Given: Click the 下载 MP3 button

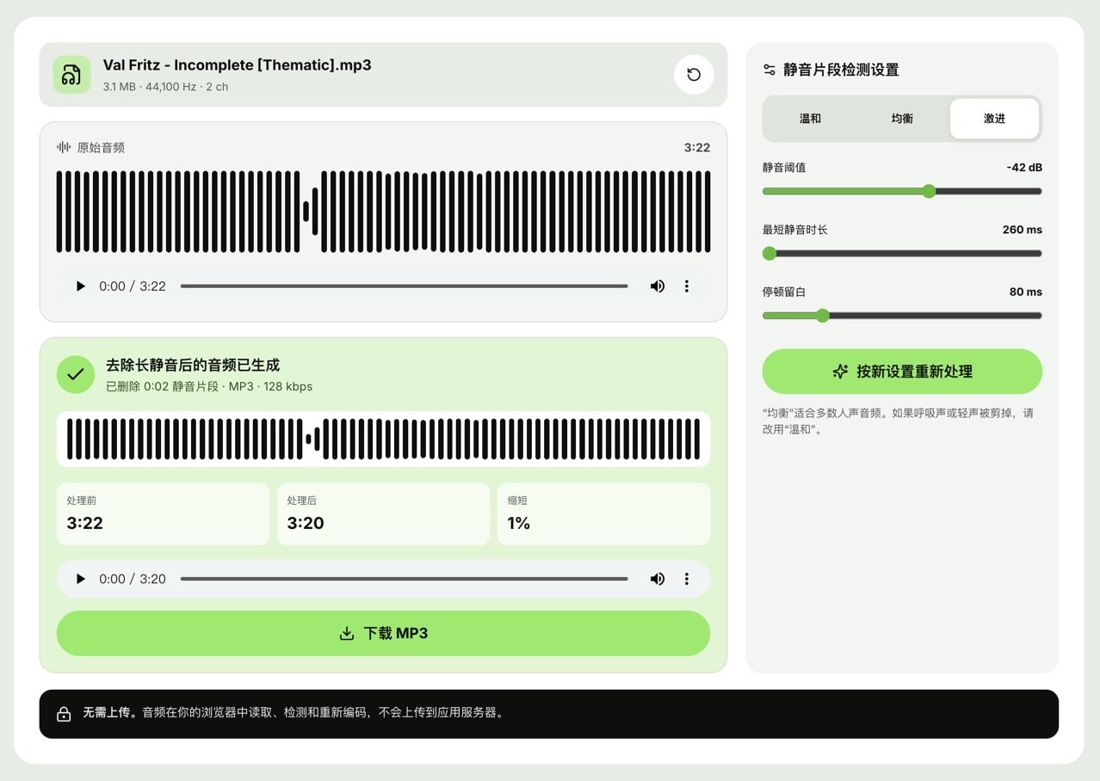Looking at the screenshot, I should (x=383, y=633).
